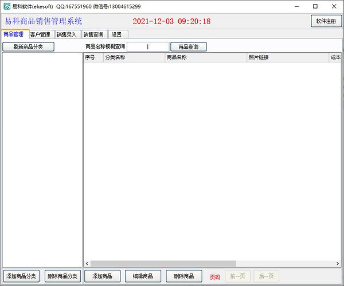Minimize the ekesoft window

coord(296,6)
